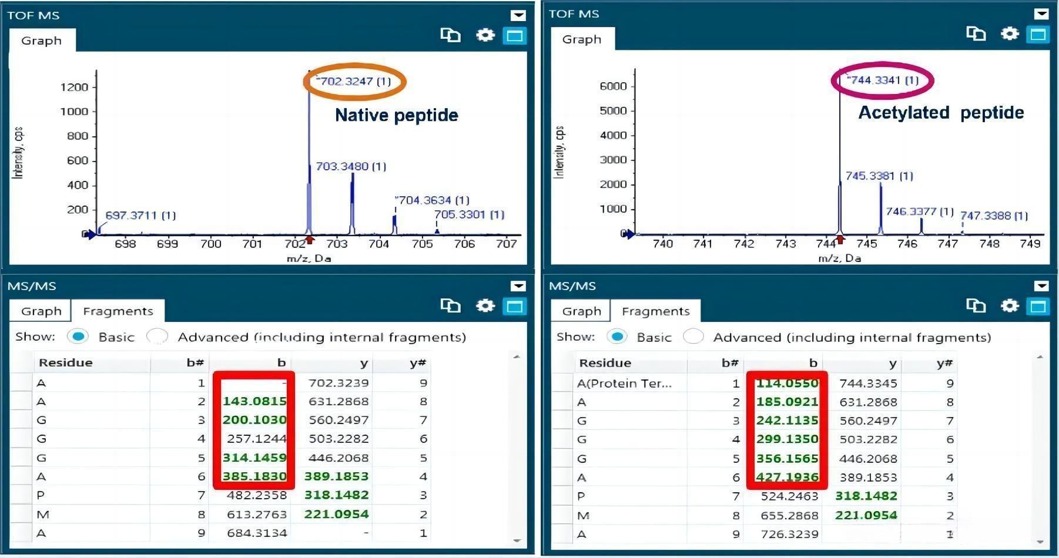Viewport: 1059px width, 558px height.
Task: Select A(Protein Ter... residue row
Action: [x=625, y=384]
